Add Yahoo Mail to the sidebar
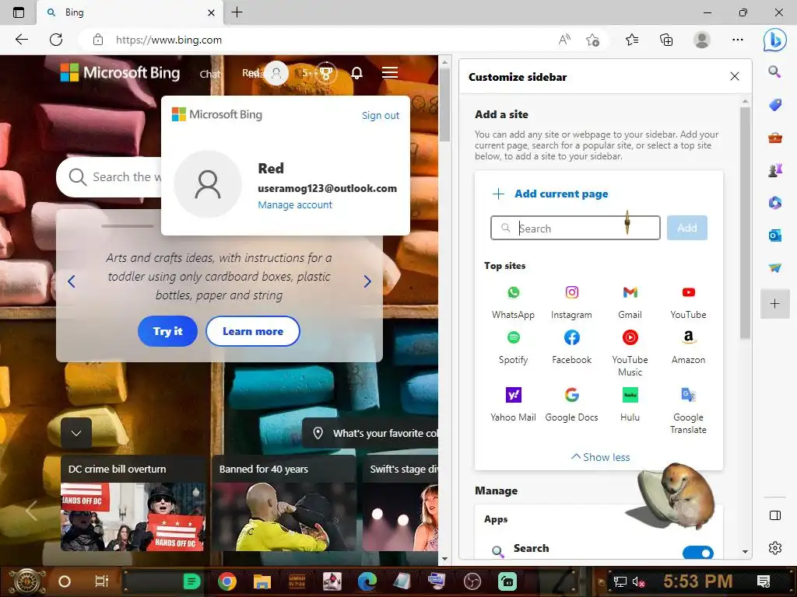Screen dimensions: 797x597 tap(513, 404)
